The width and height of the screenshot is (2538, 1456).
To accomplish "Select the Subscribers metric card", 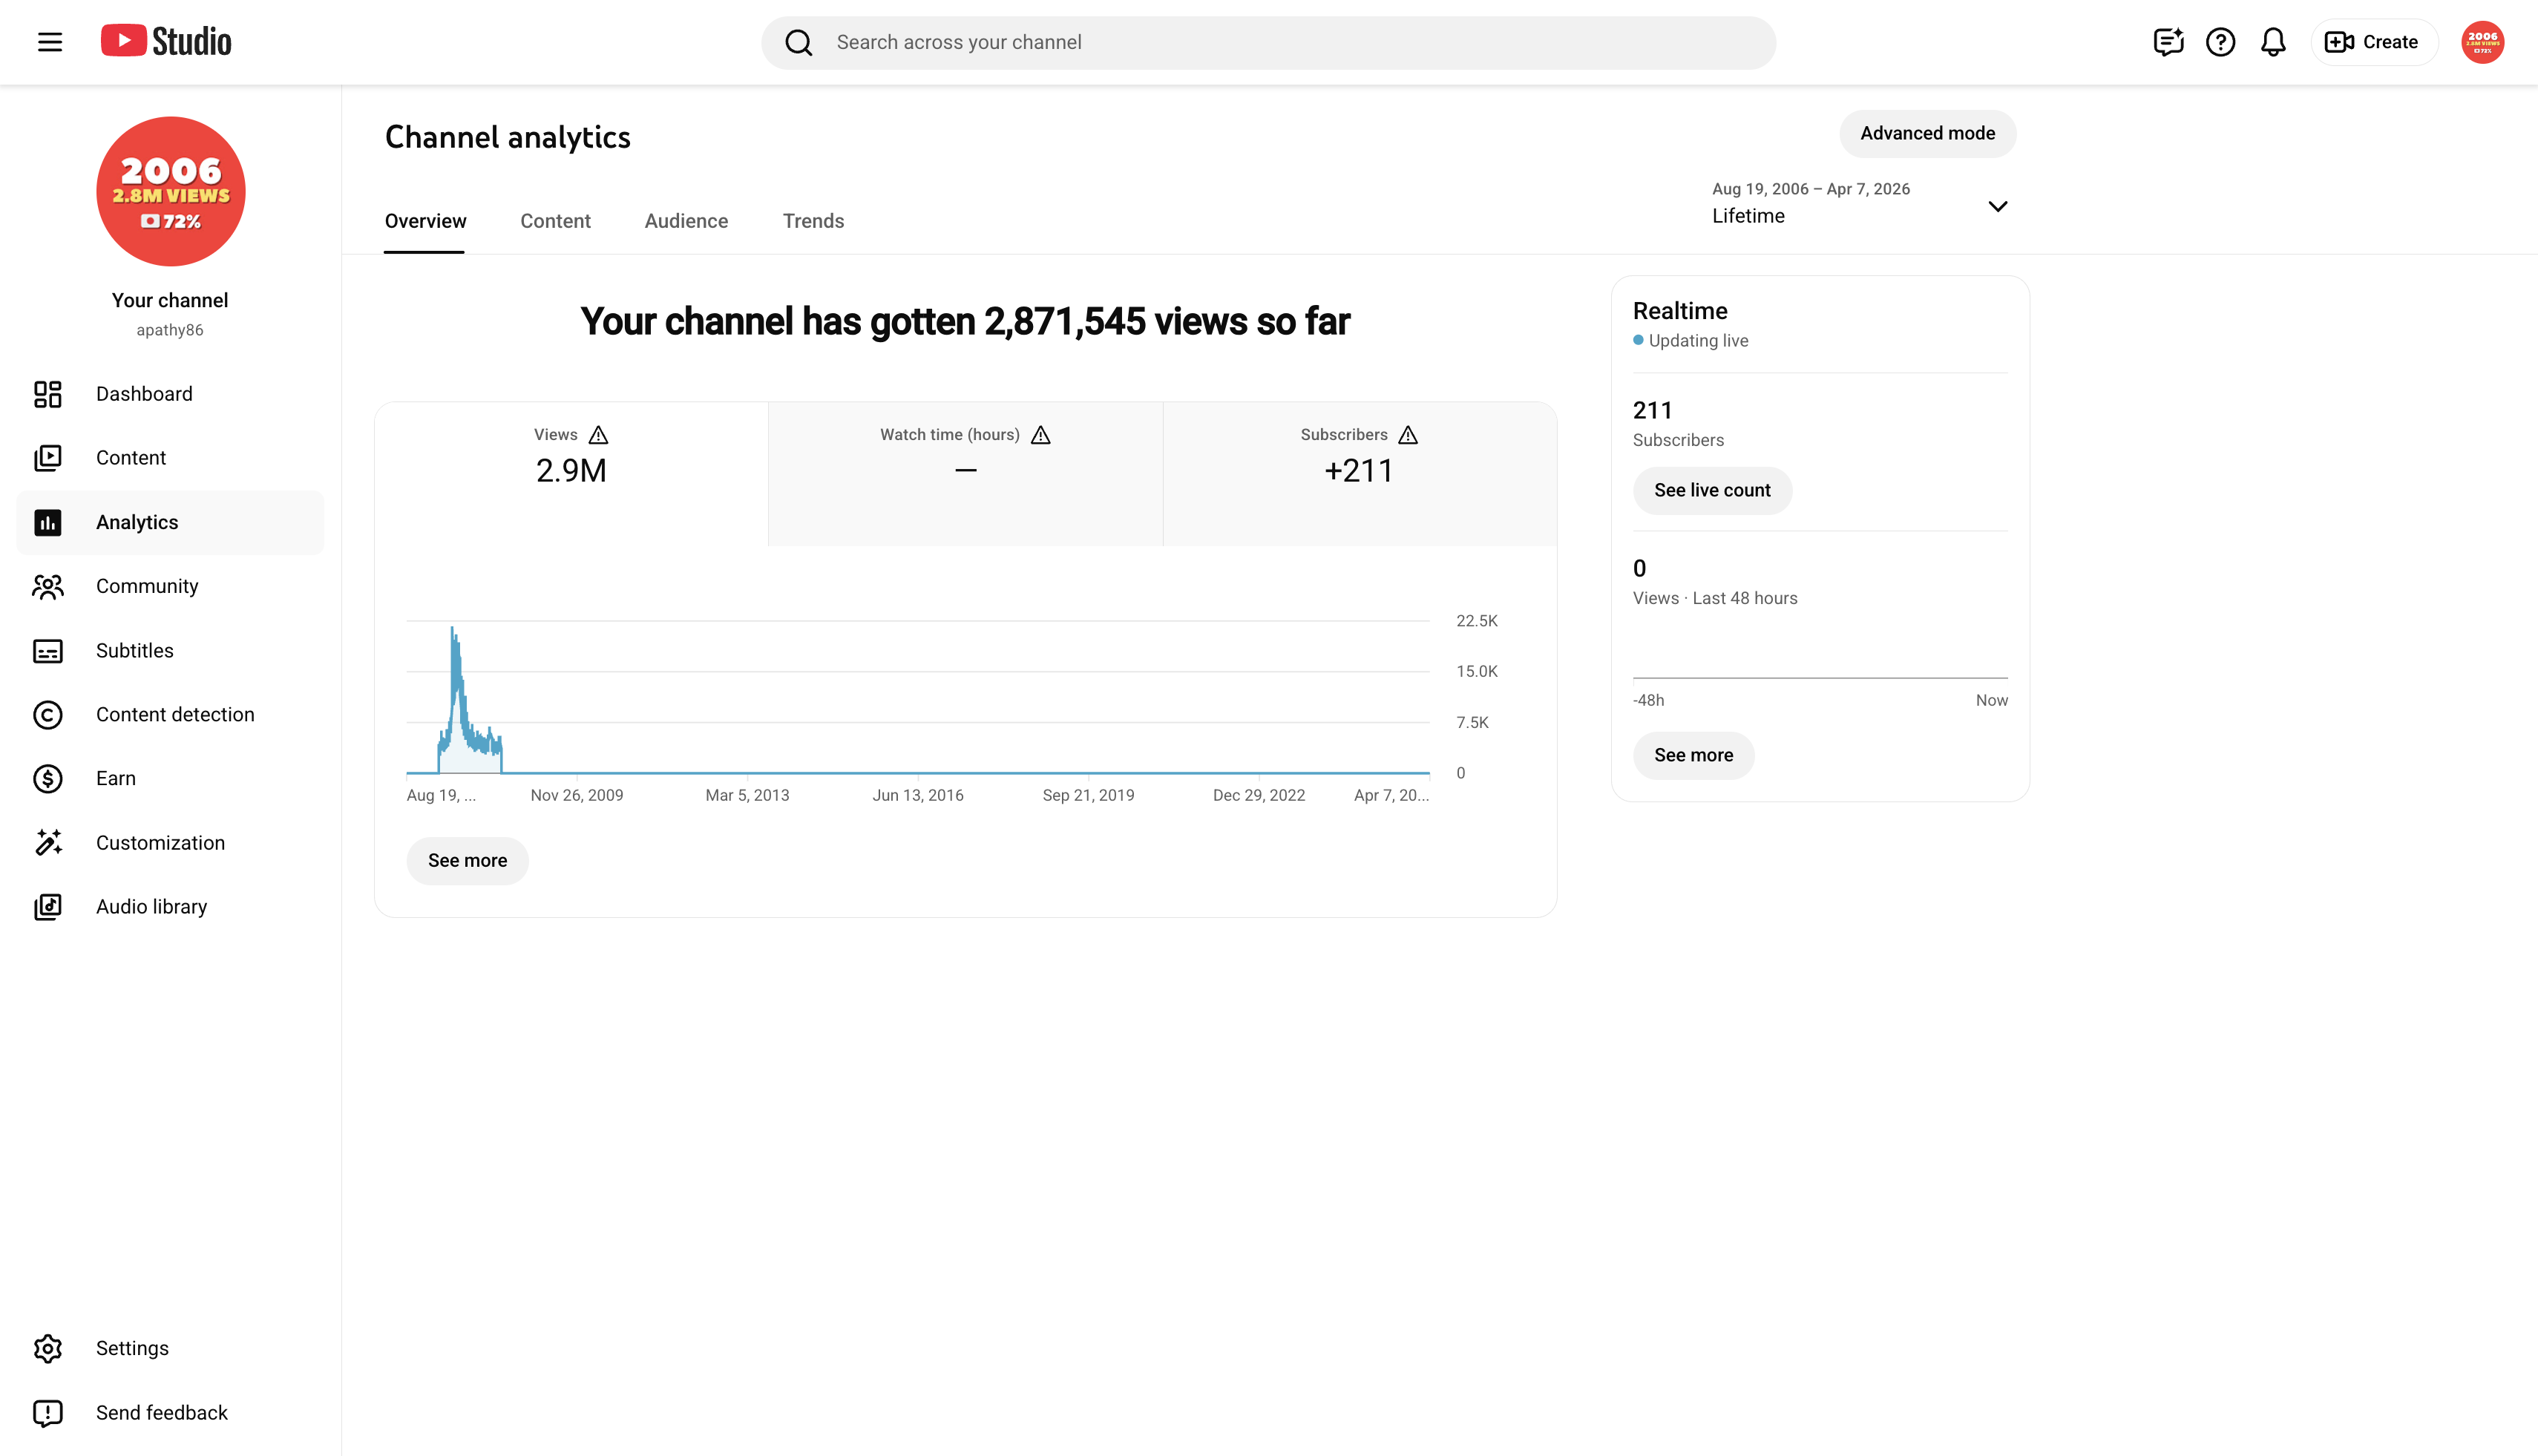I will [1359, 474].
